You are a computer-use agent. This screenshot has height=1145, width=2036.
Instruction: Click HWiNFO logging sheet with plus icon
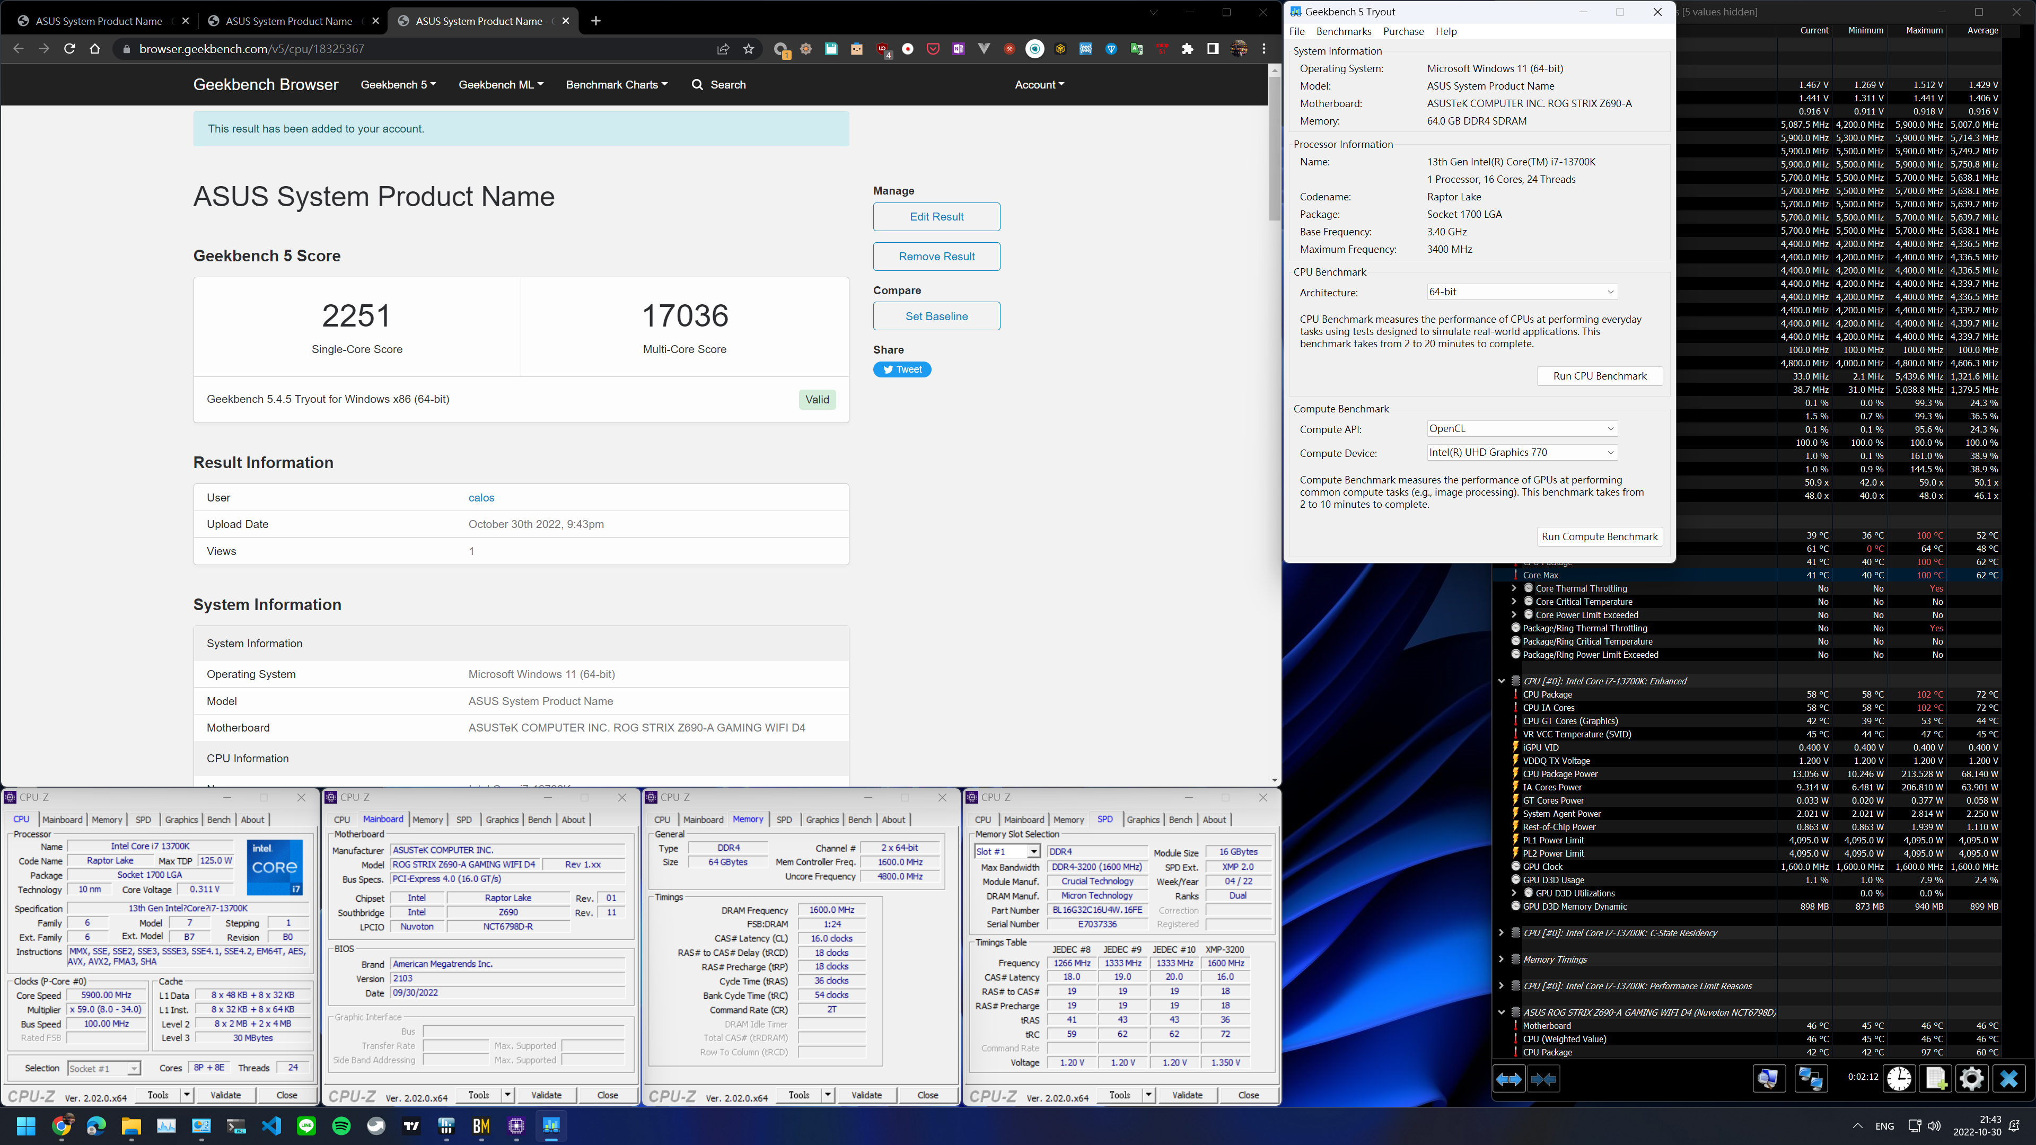pos(1936,1079)
